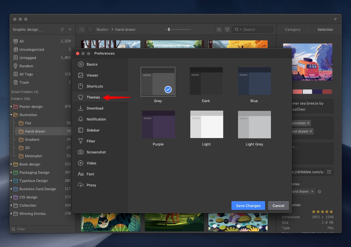Click the pin icon in title bar
The image size is (351, 247).
click(x=335, y=19)
